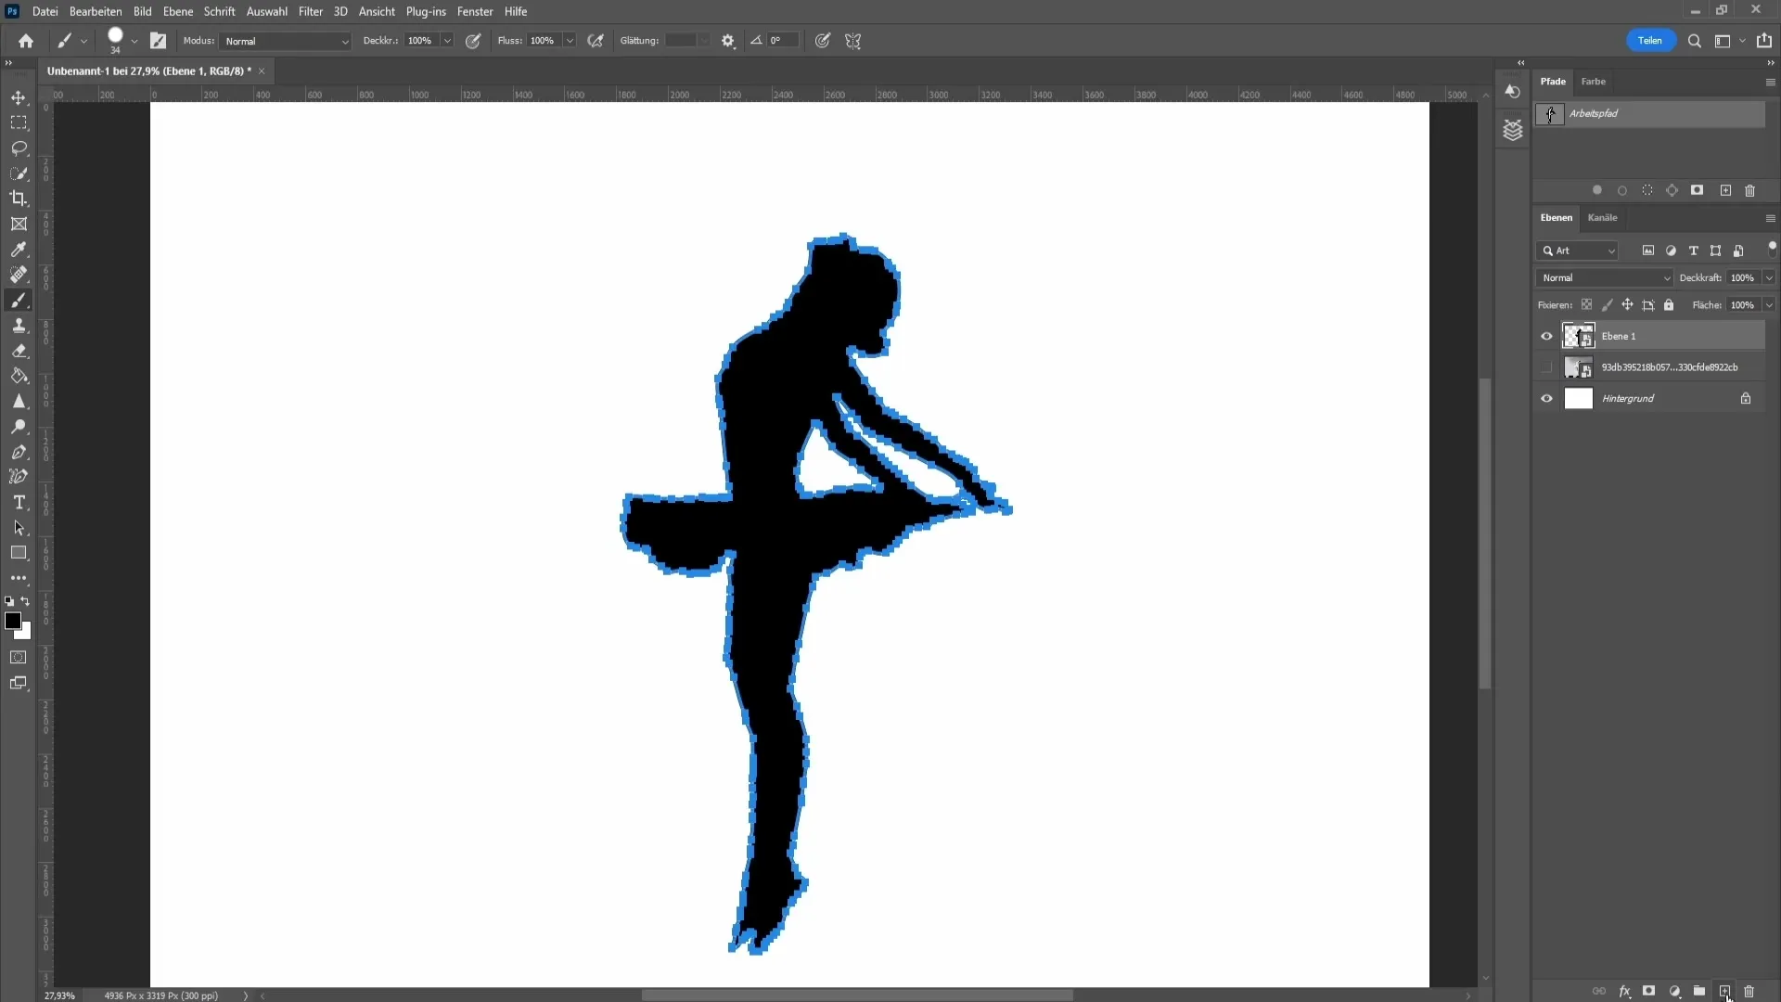Select the Healing Brush tool
The image size is (1781, 1002).
coord(19,276)
